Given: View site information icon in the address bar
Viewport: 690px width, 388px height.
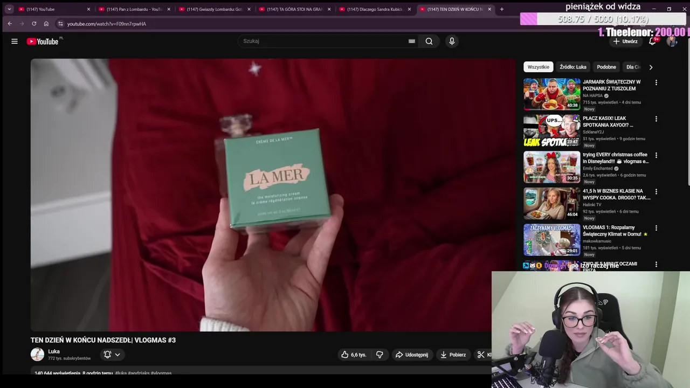Looking at the screenshot, I should point(60,24).
